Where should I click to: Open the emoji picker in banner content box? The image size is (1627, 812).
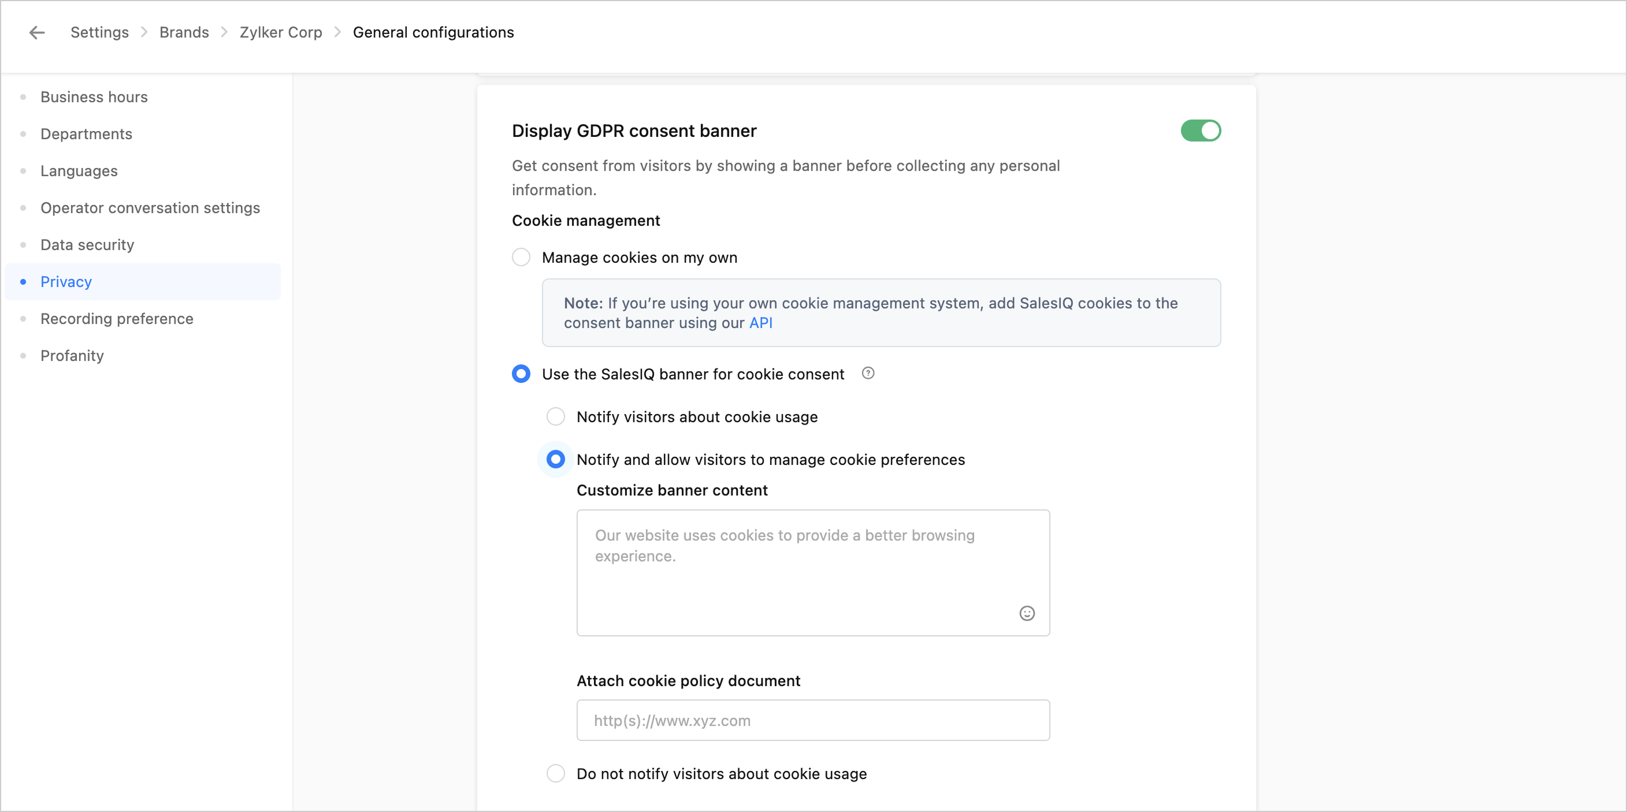coord(1026,613)
